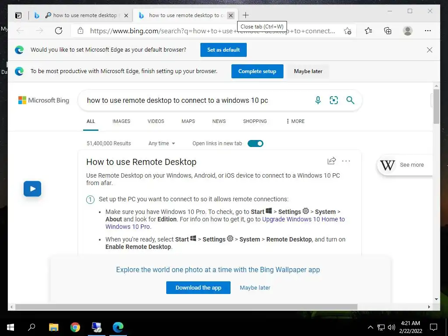Close the first remote desktop tab
This screenshot has width=448, height=336.
[126, 15]
